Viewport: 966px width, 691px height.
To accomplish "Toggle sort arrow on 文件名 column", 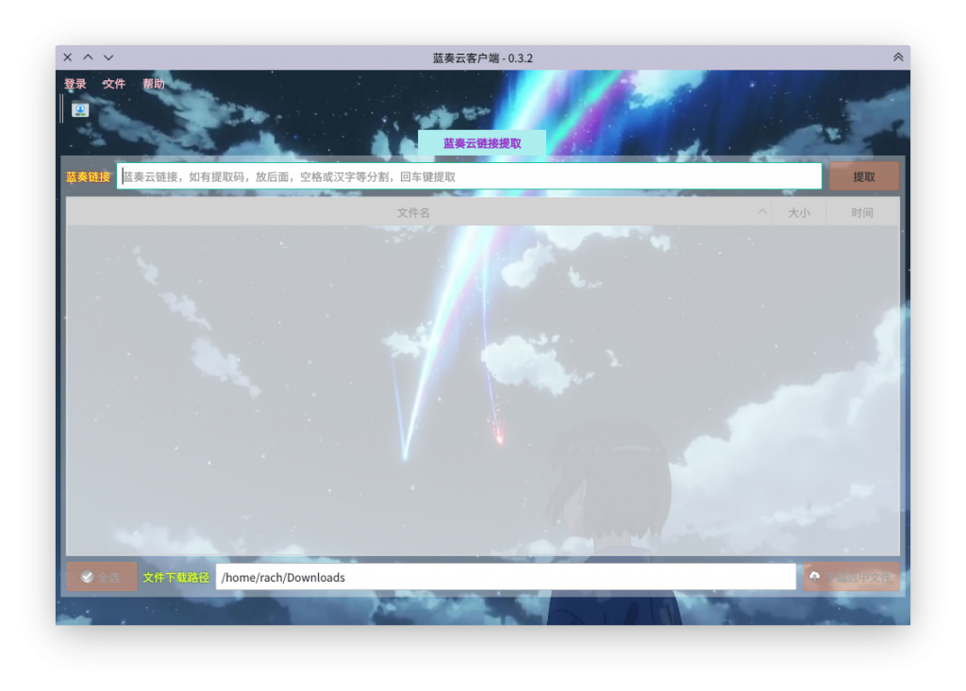I will click(x=762, y=212).
